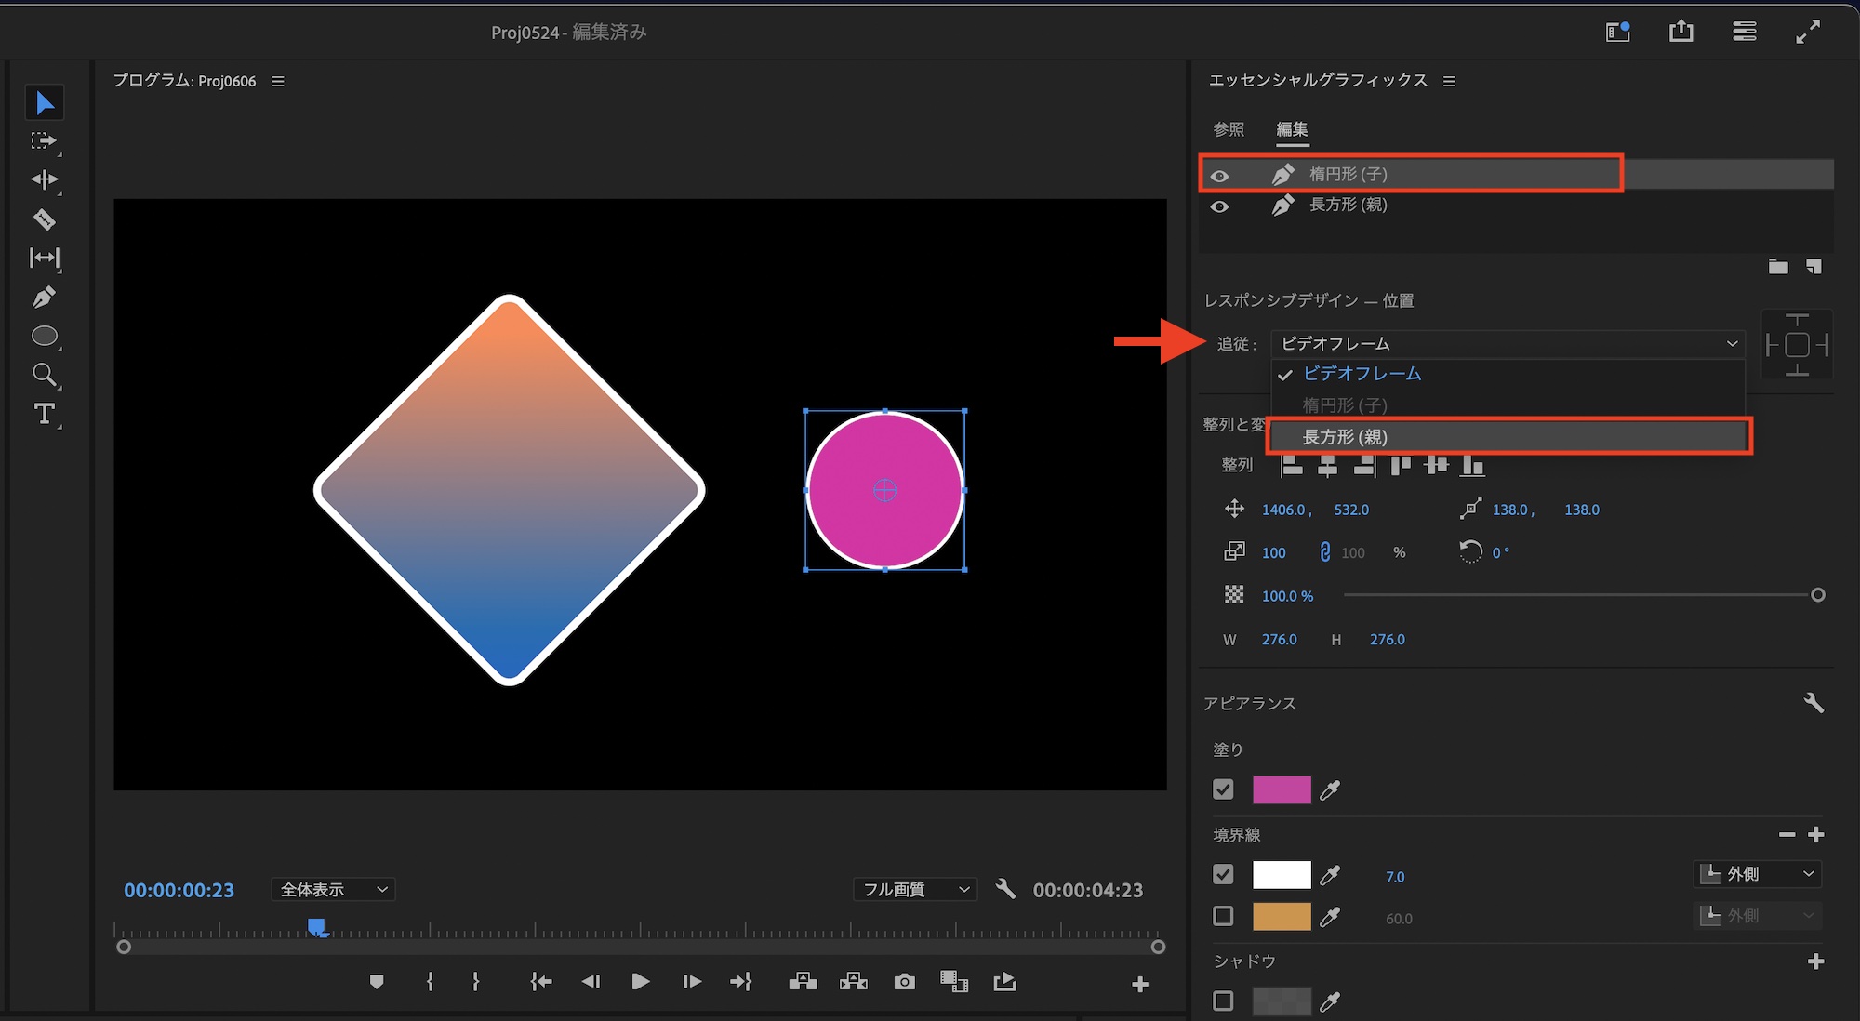Click the magenta fill color swatch
Screen dimensions: 1860x1021
click(x=1282, y=789)
